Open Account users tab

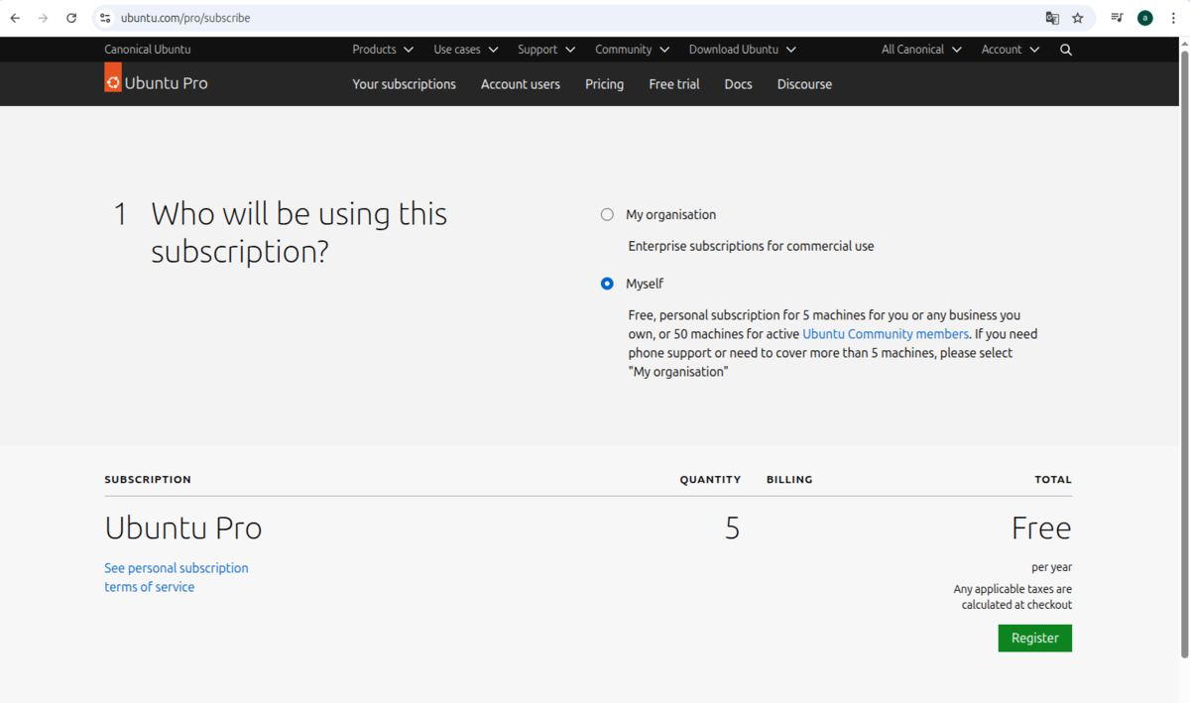[521, 84]
